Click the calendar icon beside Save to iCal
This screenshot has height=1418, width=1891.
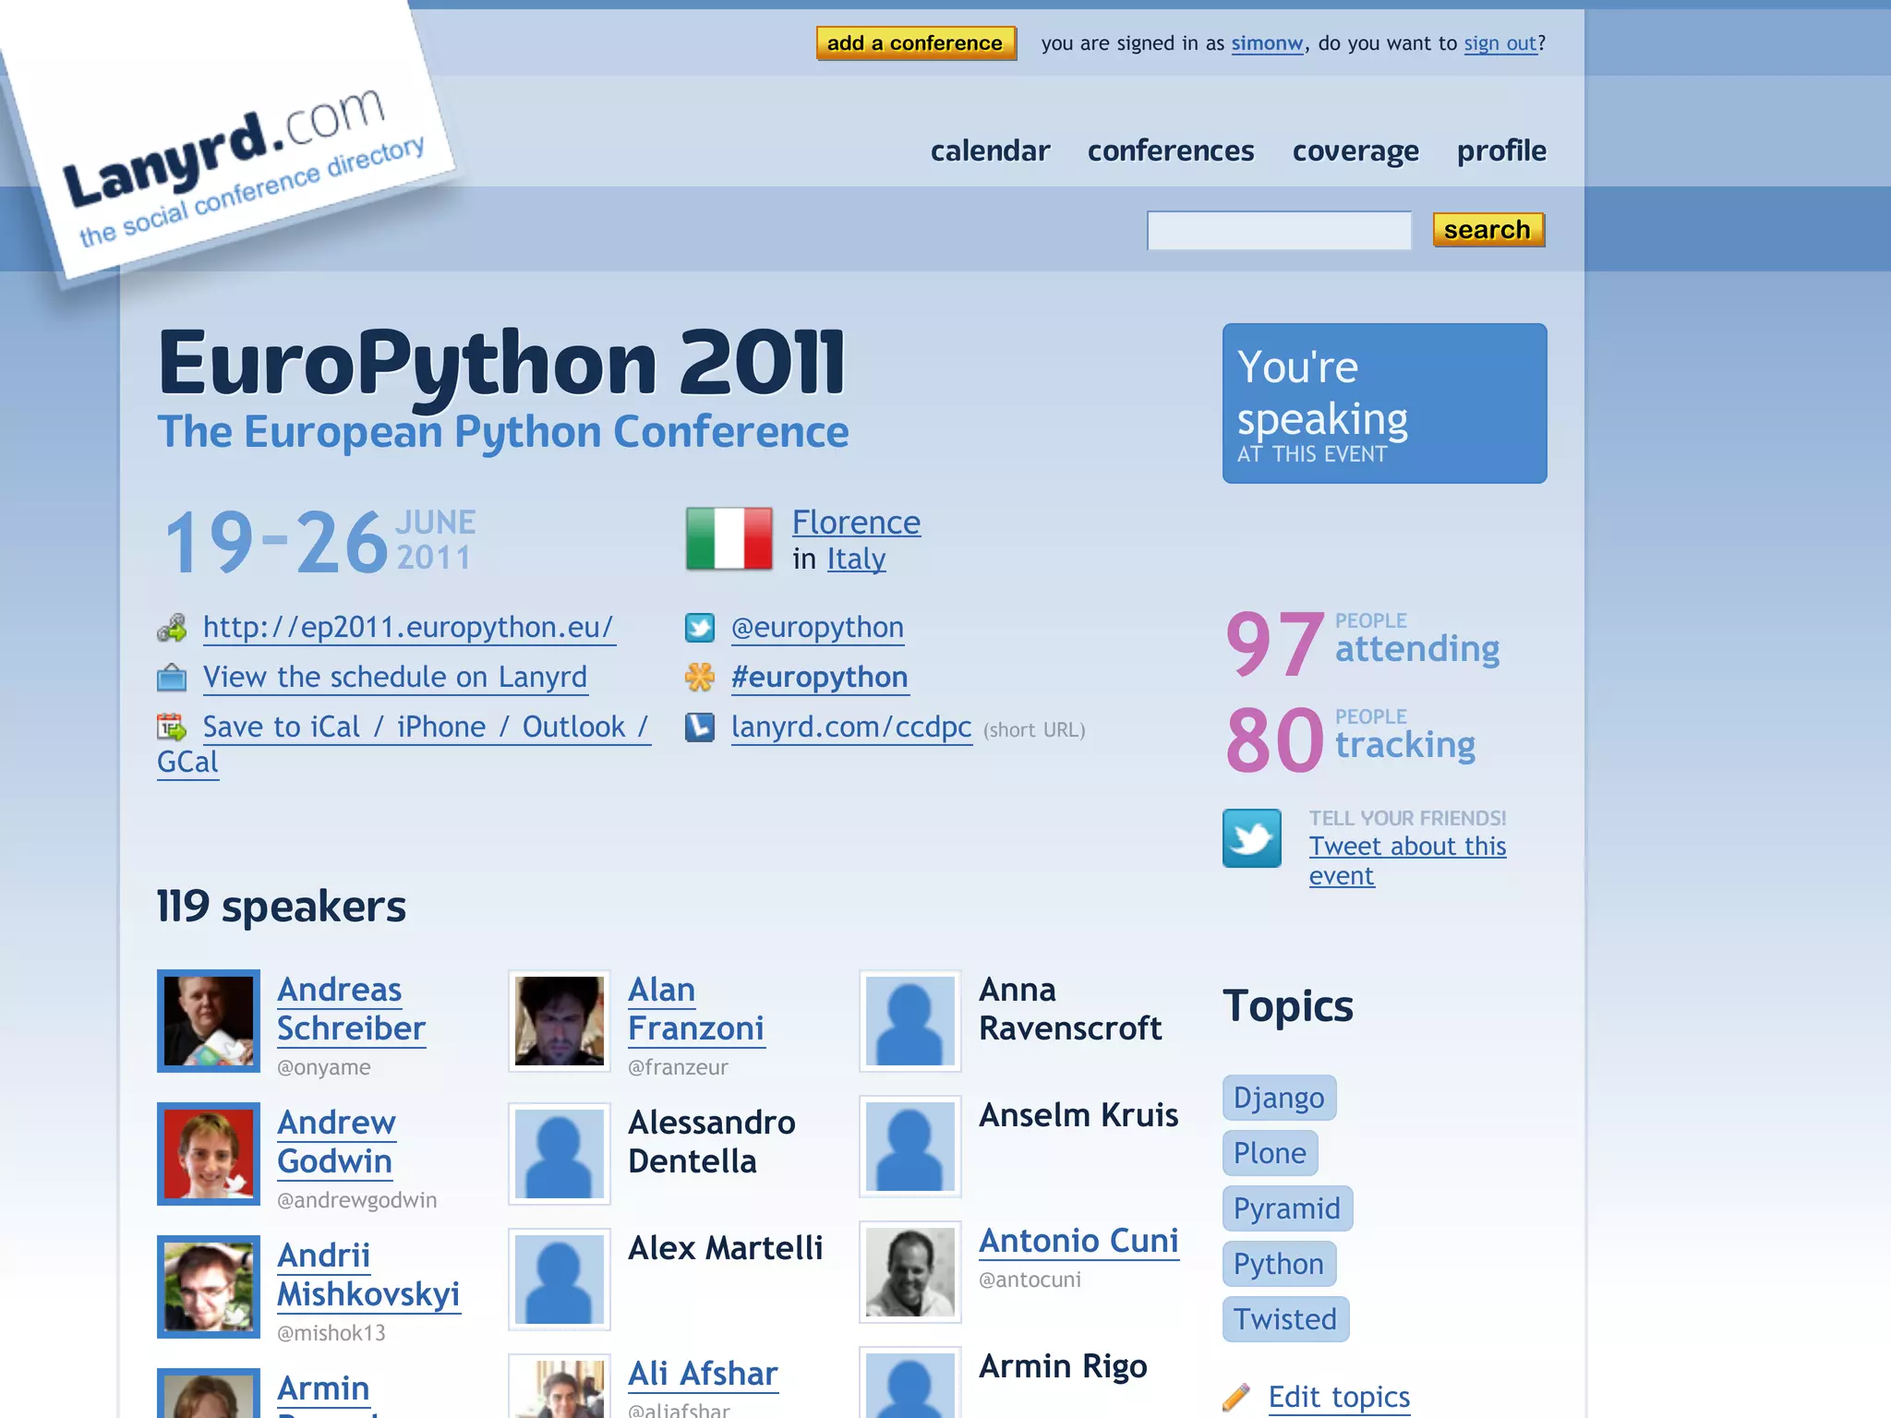coord(172,727)
